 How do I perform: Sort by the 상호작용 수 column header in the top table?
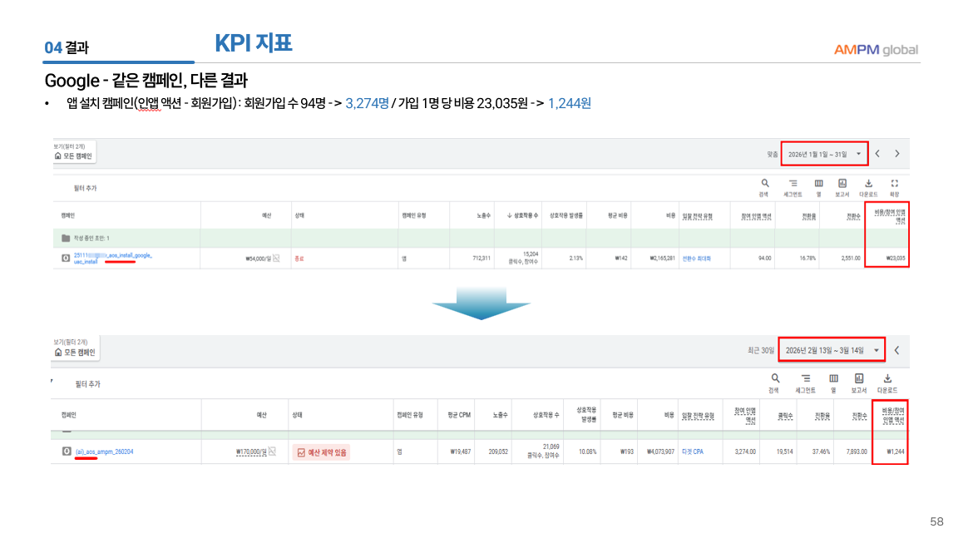click(522, 215)
